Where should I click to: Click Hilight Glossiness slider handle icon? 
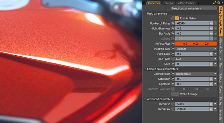click(211, 28)
